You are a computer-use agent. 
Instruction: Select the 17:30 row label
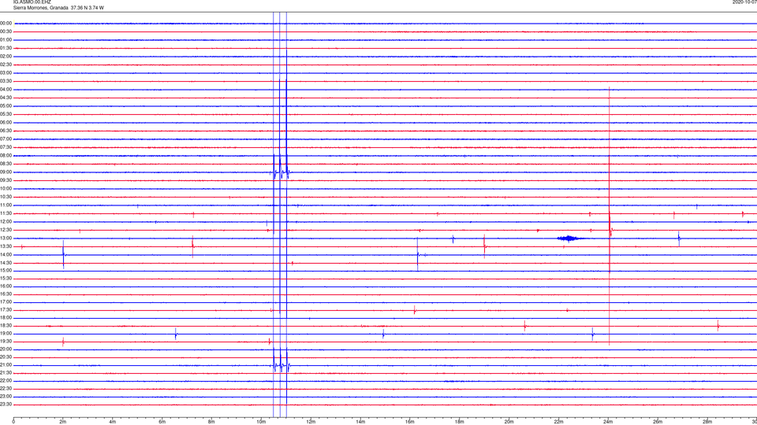6,310
